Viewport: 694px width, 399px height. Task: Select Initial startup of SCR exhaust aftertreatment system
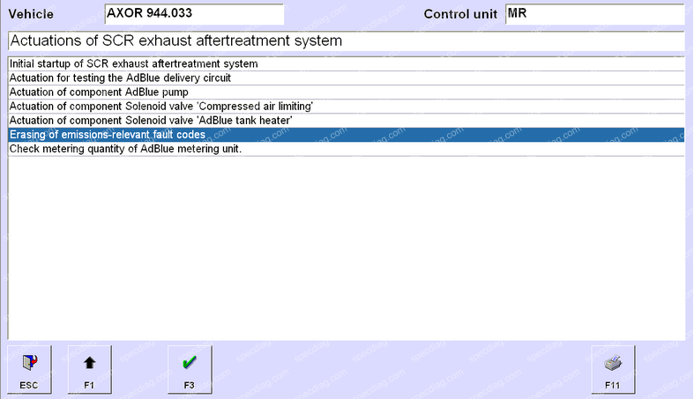pyautogui.click(x=133, y=63)
